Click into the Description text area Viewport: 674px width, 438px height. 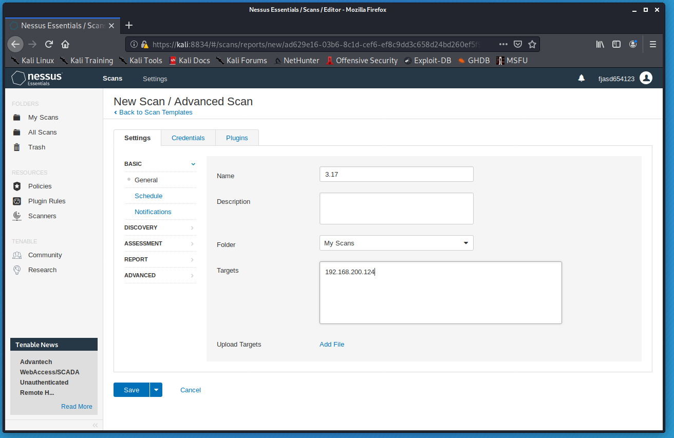(x=397, y=208)
